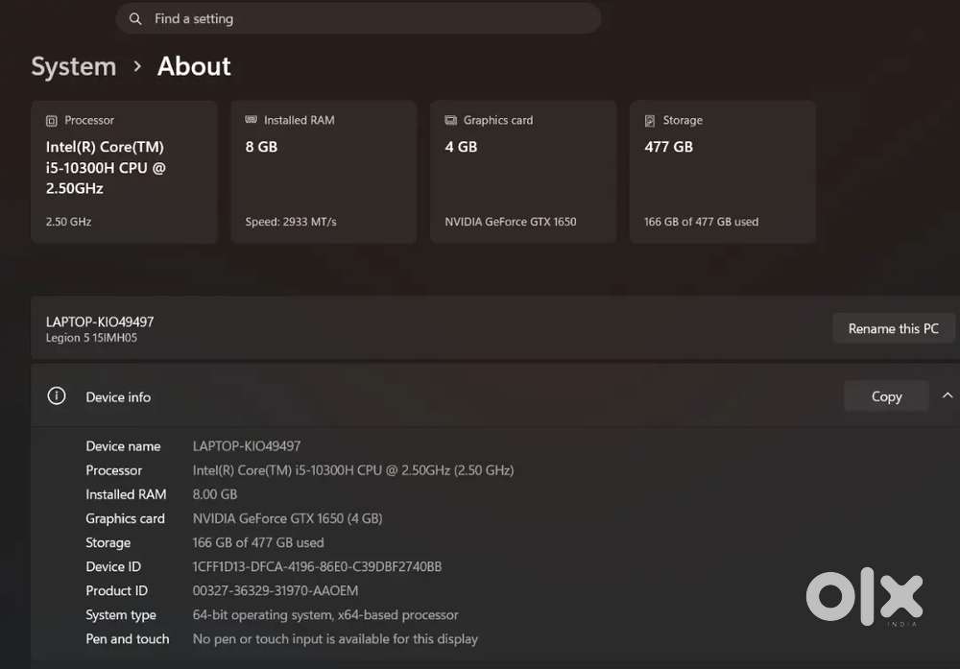This screenshot has height=669, width=960.
Task: Click the Rename this PC button
Action: tap(893, 328)
